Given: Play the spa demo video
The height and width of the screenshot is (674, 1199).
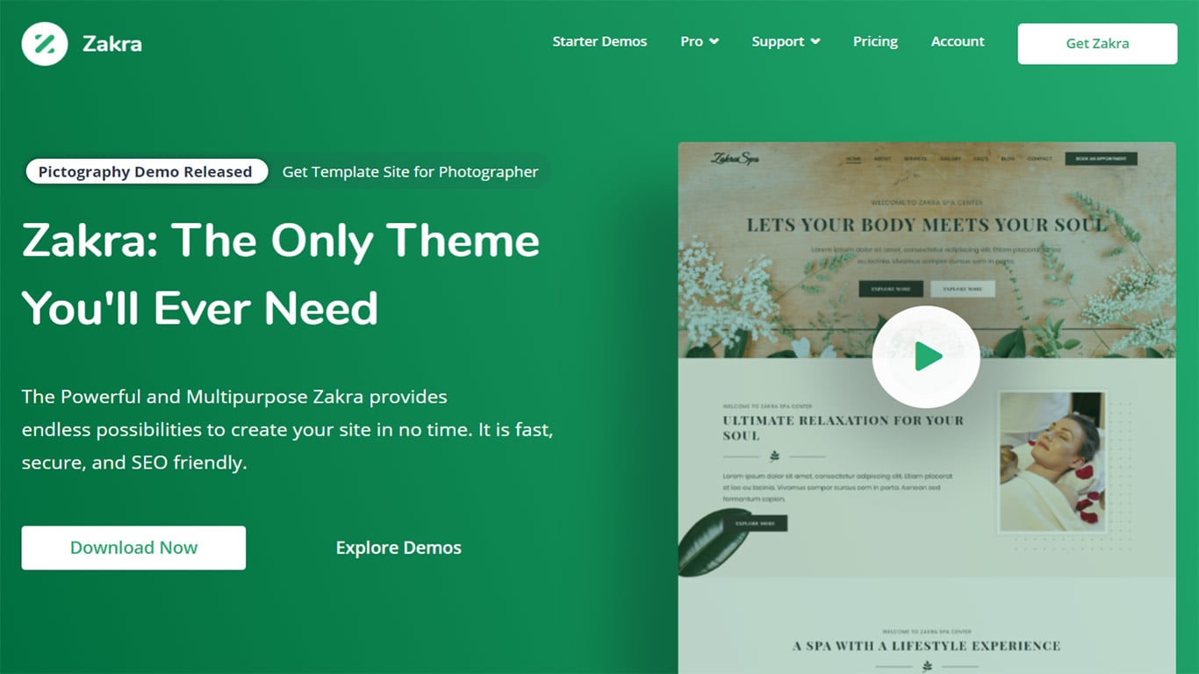Looking at the screenshot, I should pyautogui.click(x=926, y=355).
